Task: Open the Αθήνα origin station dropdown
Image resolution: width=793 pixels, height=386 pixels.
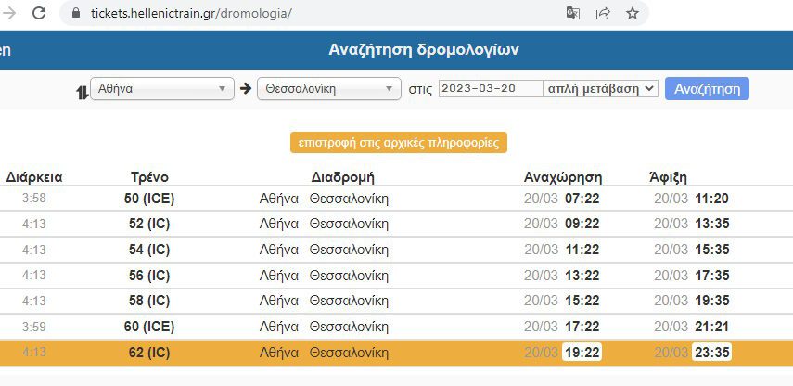Action: coord(161,89)
